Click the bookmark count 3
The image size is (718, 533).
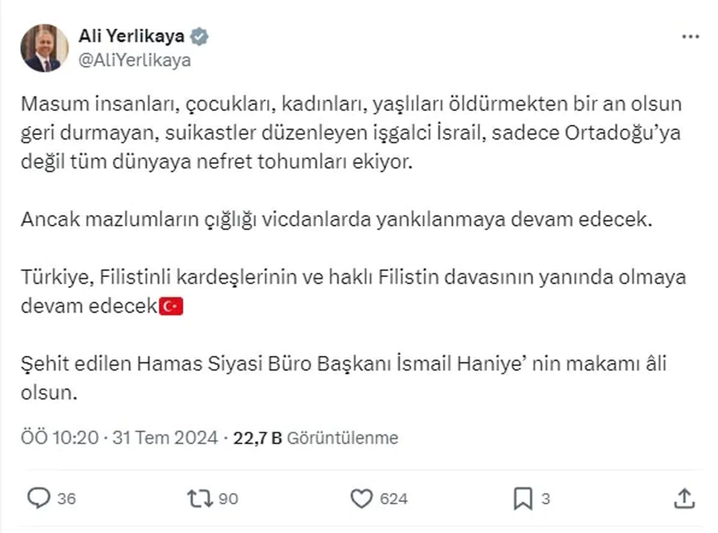(546, 498)
